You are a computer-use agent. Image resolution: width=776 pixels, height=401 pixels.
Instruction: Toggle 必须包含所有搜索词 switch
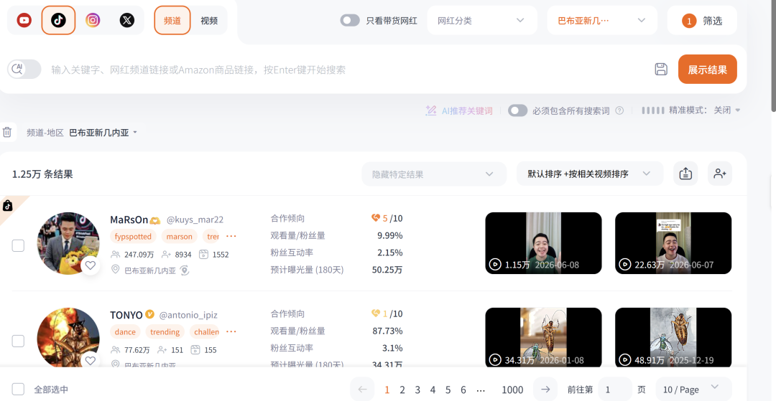[517, 110]
